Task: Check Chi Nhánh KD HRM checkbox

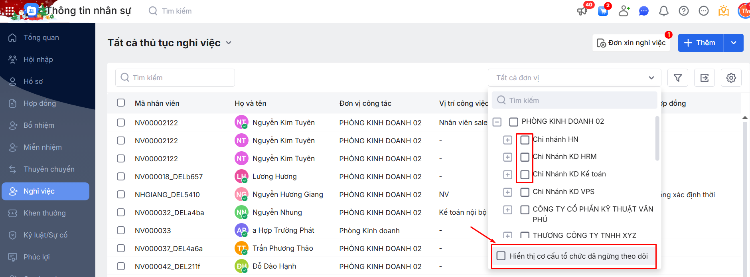Action: [x=525, y=157]
